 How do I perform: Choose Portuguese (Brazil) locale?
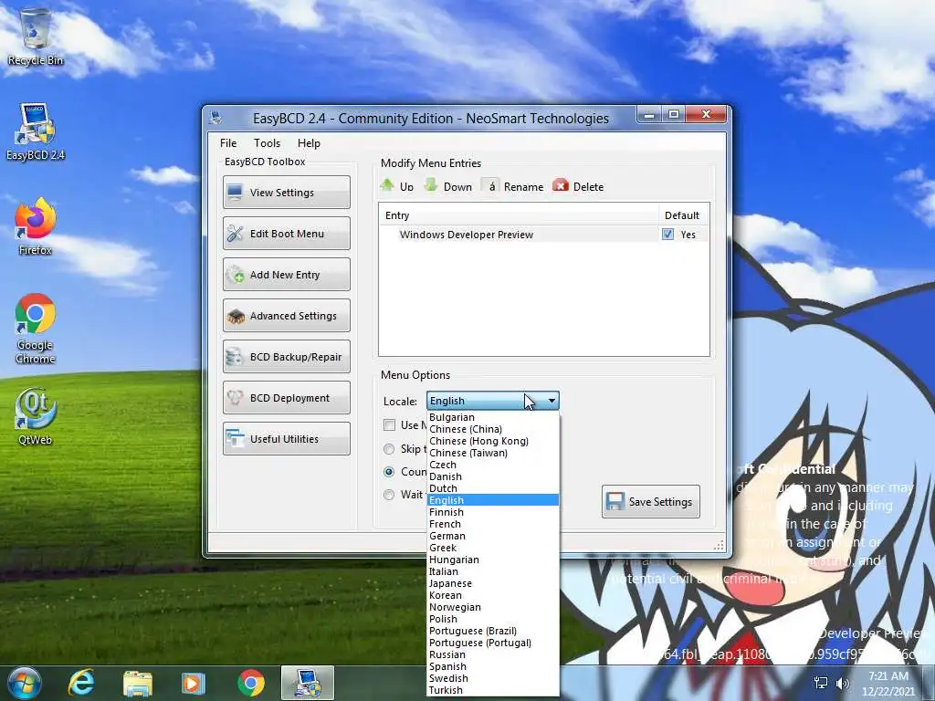492,631
